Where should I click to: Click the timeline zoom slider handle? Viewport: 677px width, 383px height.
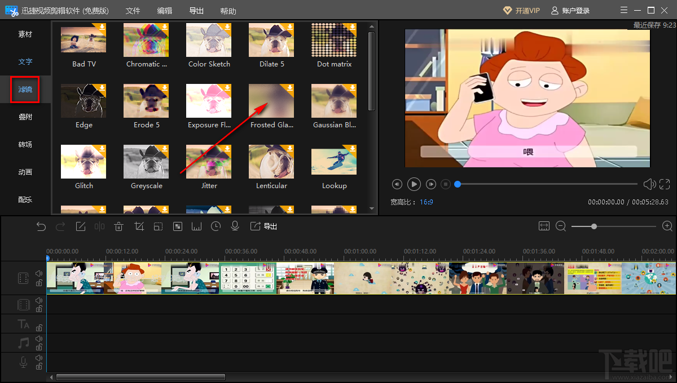(x=594, y=226)
